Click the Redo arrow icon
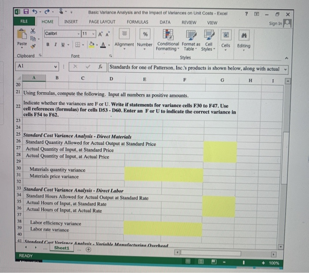309x273 pixels. pyautogui.click(x=47, y=12)
